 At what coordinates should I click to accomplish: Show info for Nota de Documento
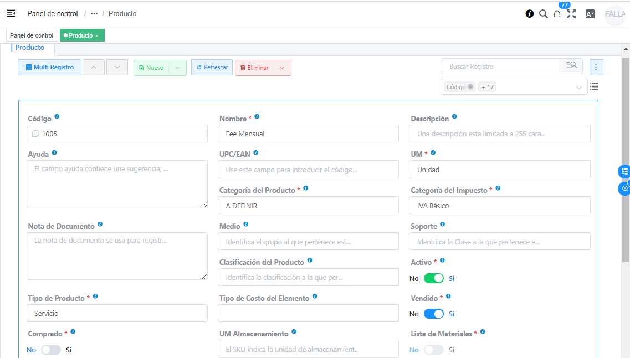click(100, 224)
